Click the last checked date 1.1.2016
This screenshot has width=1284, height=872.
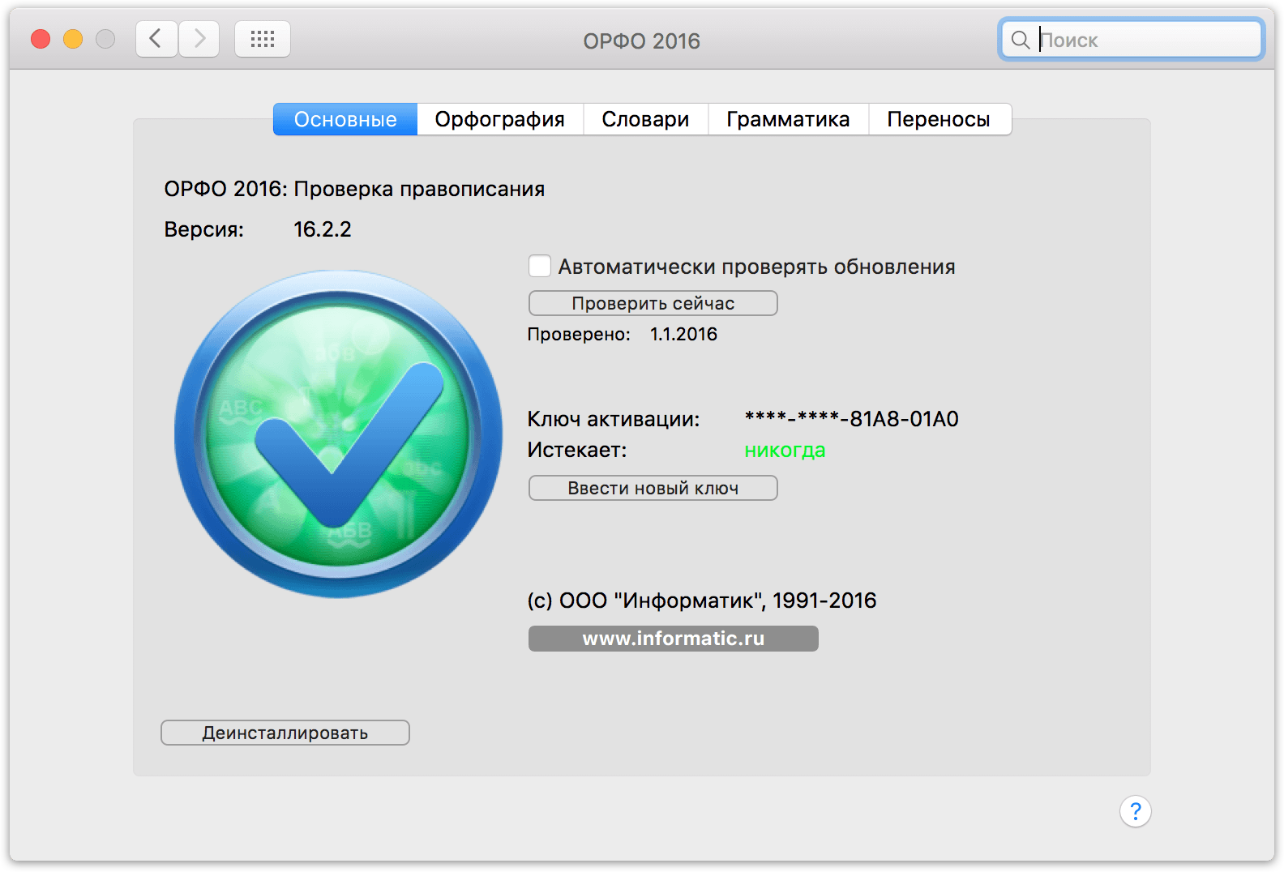click(683, 334)
